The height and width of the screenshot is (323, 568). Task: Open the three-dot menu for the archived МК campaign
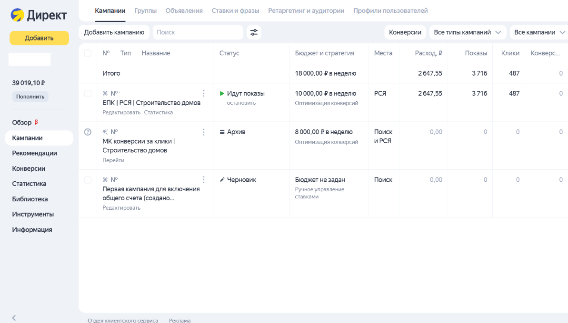pyautogui.click(x=204, y=132)
